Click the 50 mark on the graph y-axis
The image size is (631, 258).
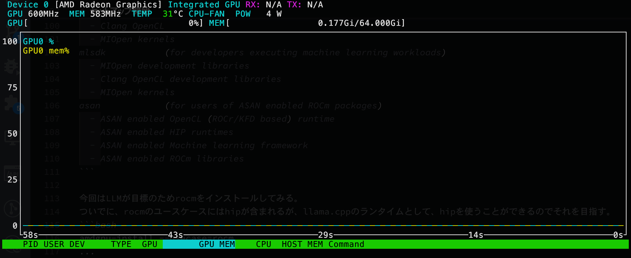[x=13, y=134]
